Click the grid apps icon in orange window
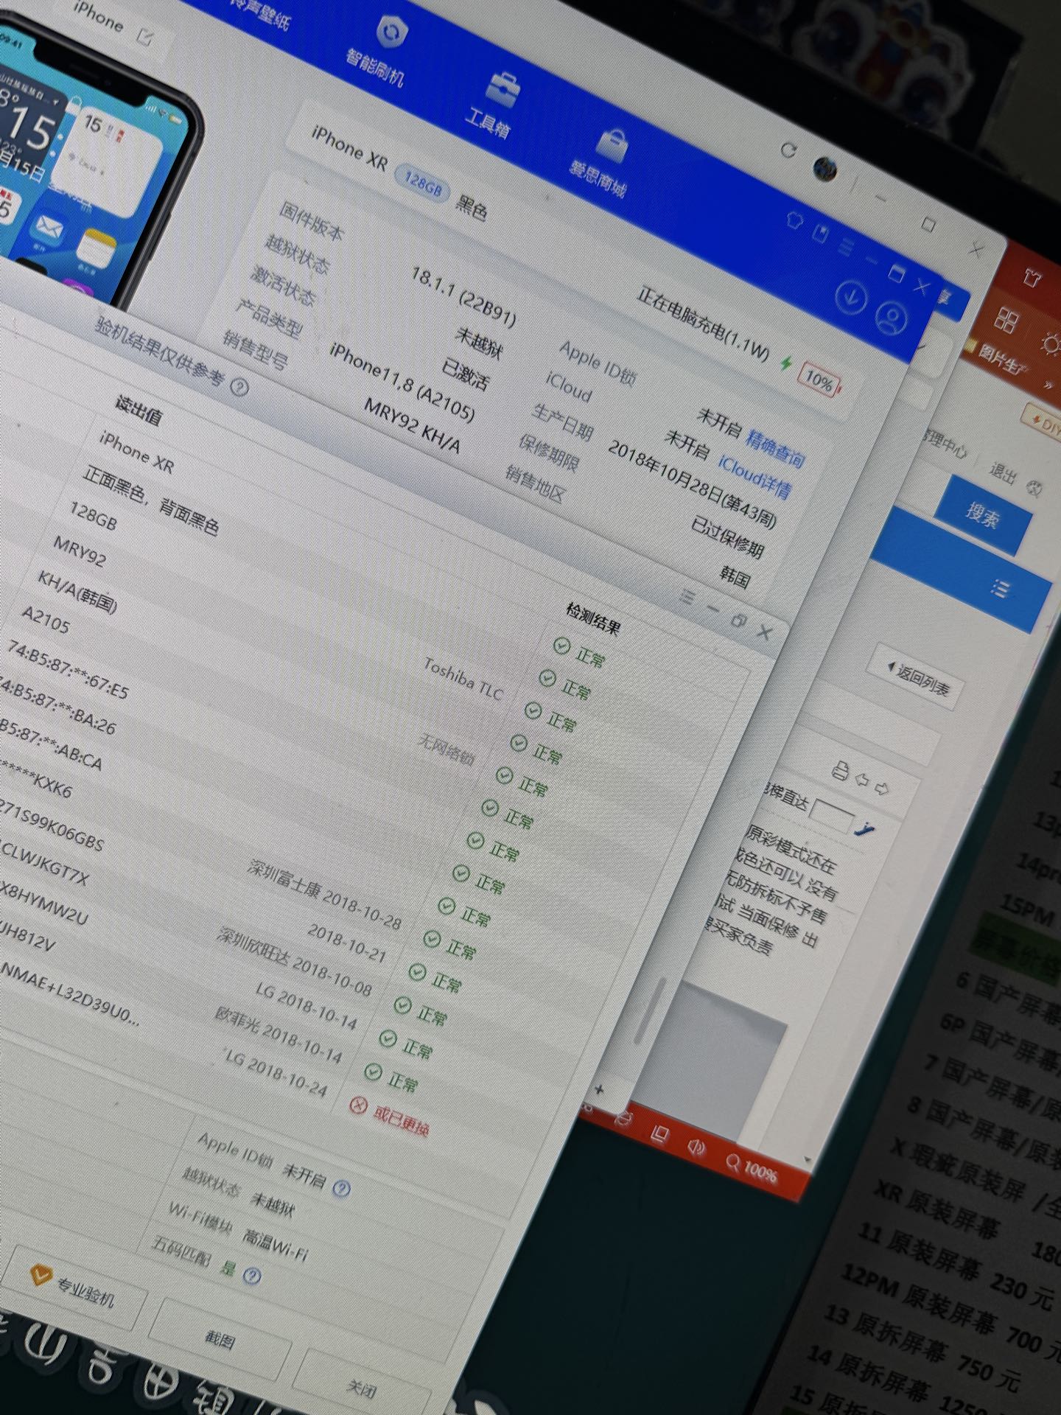Screen dimensions: 1061x1415 pyautogui.click(x=1005, y=320)
